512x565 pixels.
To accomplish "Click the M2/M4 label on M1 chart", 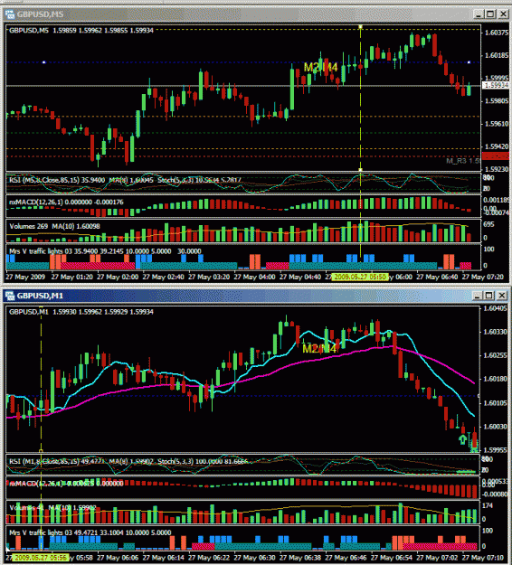I will pyautogui.click(x=319, y=348).
